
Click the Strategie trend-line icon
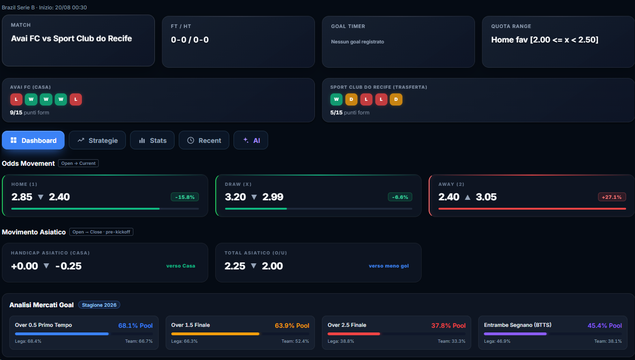(81, 140)
